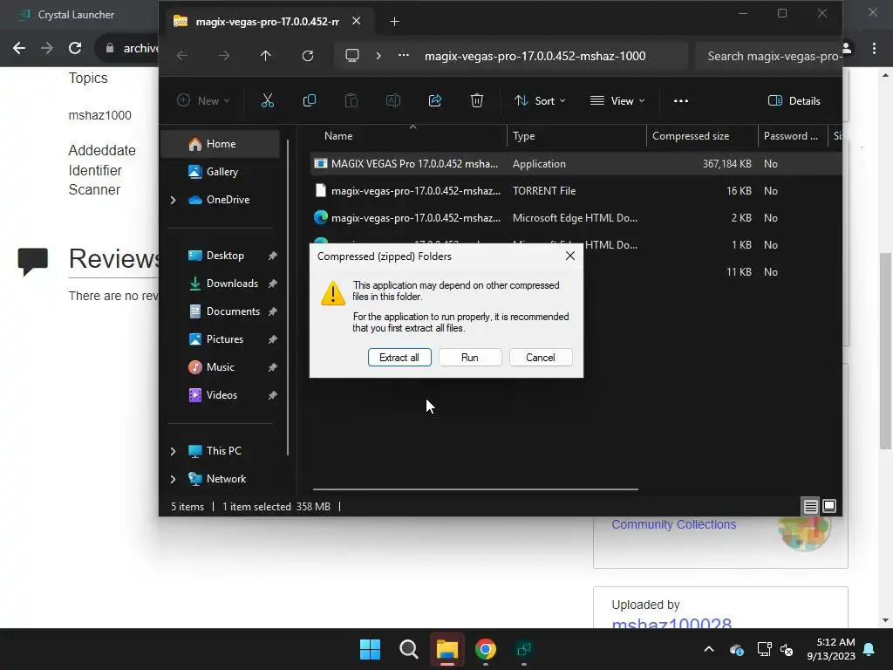Switch to large thumbnails view icon

pyautogui.click(x=829, y=507)
